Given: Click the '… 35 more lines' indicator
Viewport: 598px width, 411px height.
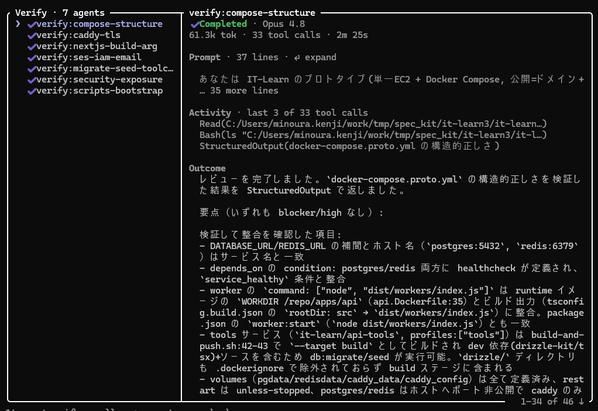Looking at the screenshot, I should (x=239, y=91).
